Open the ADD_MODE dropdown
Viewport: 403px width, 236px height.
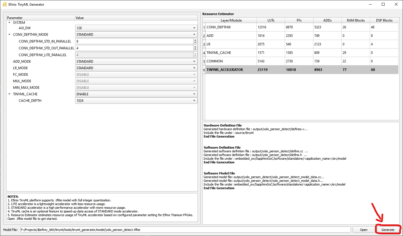point(136,62)
